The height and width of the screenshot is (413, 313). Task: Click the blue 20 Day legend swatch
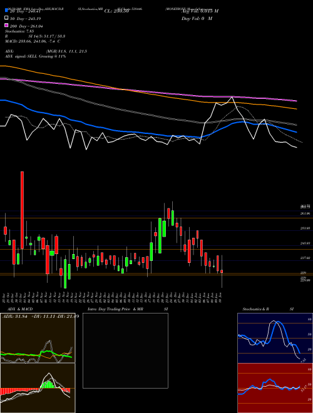(x=7, y=10)
